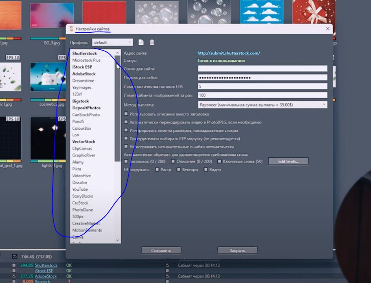Image resolution: width=371 pixels, height=283 pixels.
Task: Click the delete profile trash icon
Action: (152, 42)
